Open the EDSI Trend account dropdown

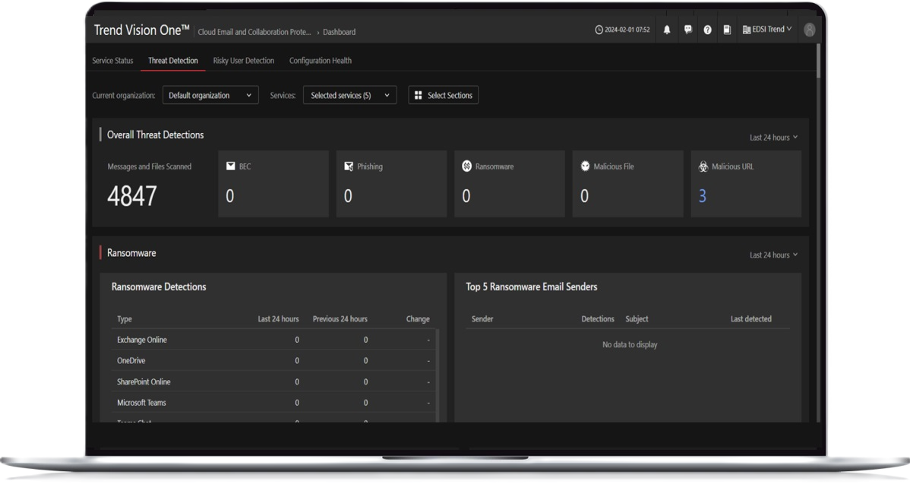click(767, 30)
